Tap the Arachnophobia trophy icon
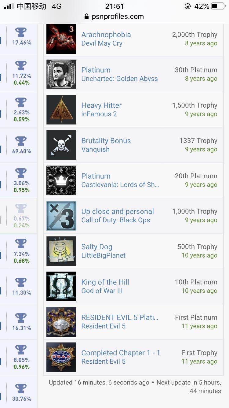Screen dimensions: 229x408 click(x=61, y=39)
